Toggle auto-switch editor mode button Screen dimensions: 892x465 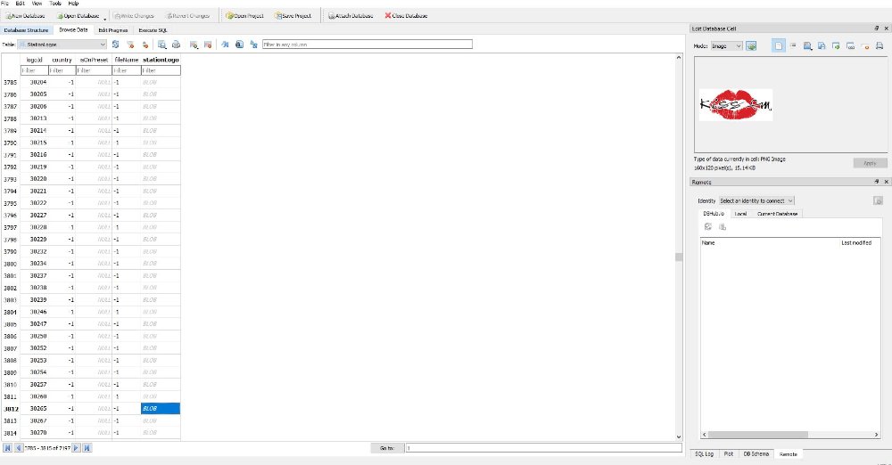[751, 45]
